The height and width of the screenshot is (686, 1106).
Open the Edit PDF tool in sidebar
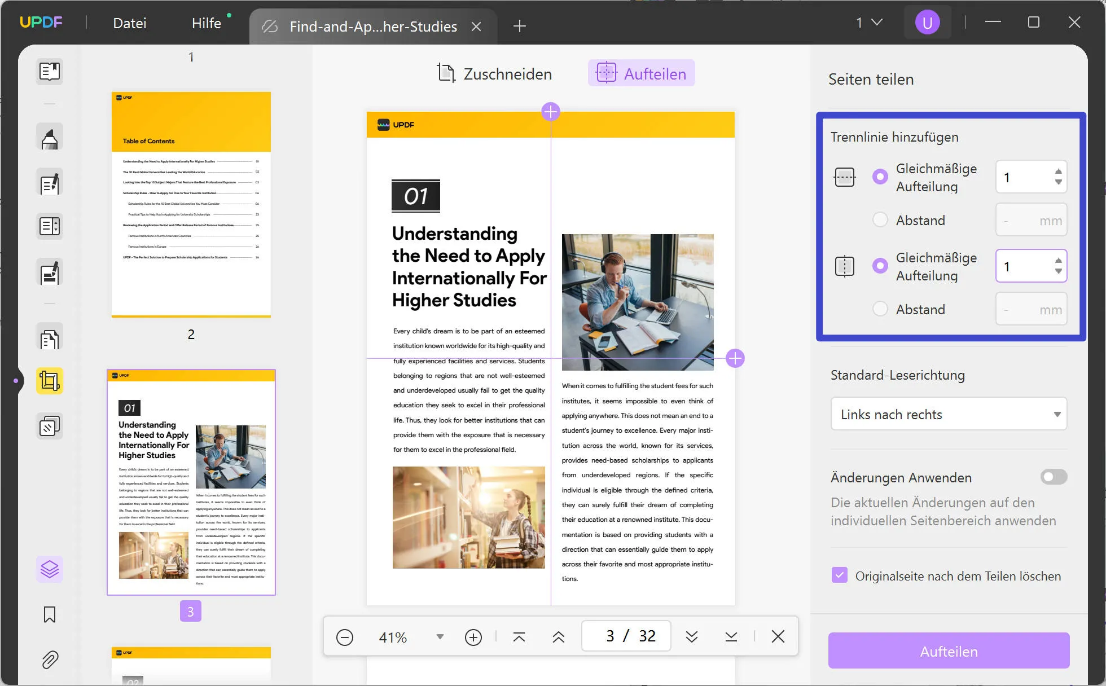point(50,183)
